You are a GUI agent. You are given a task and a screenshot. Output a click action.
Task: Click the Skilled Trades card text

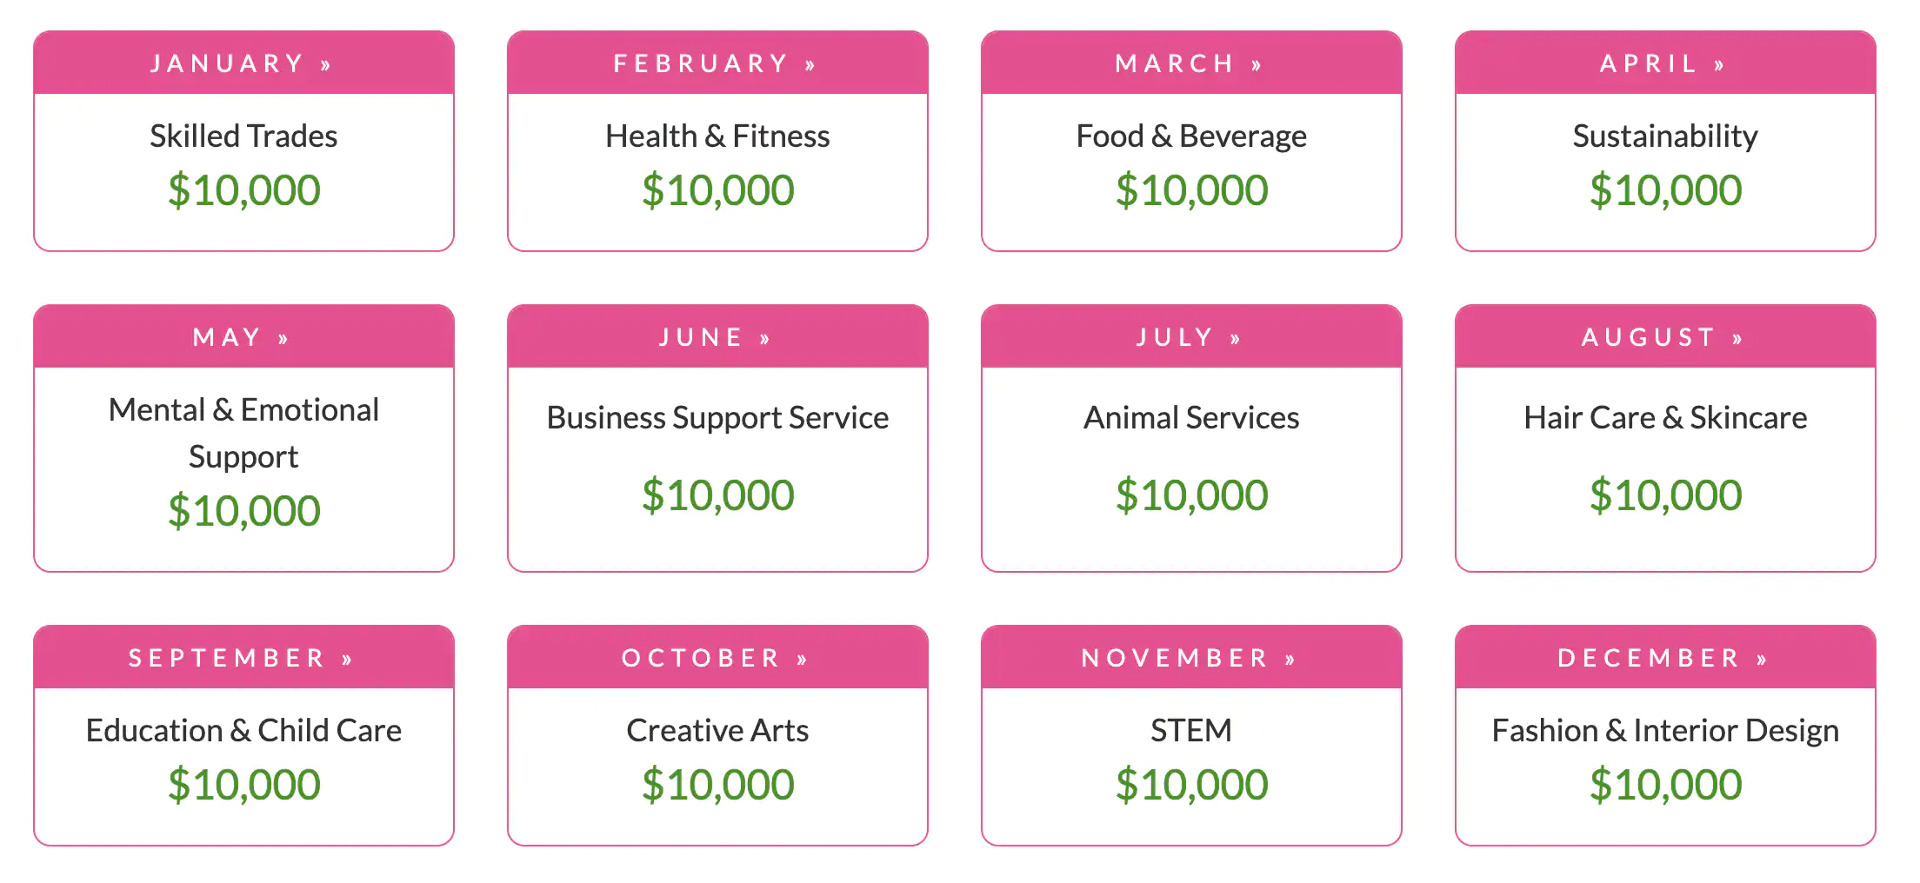[243, 136]
